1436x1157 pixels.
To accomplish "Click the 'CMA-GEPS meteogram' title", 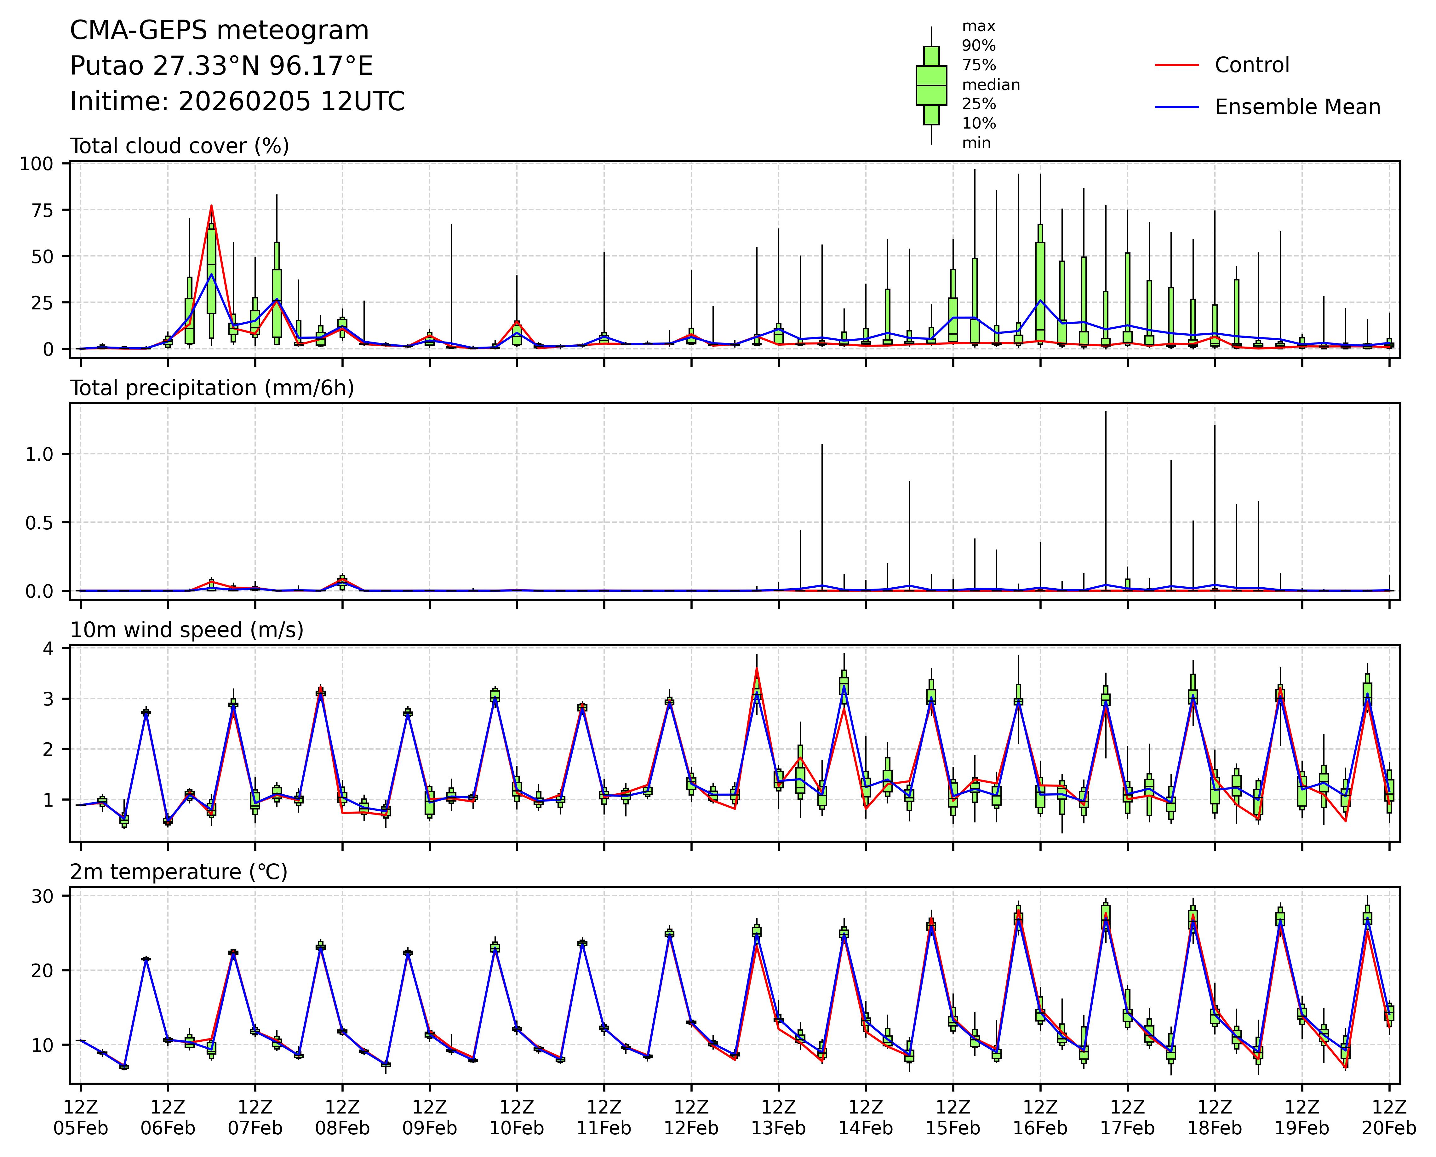I will point(219,31).
